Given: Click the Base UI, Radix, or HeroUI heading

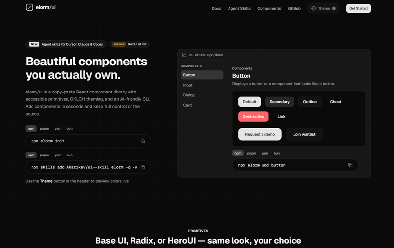Looking at the screenshot, I should [198, 241].
